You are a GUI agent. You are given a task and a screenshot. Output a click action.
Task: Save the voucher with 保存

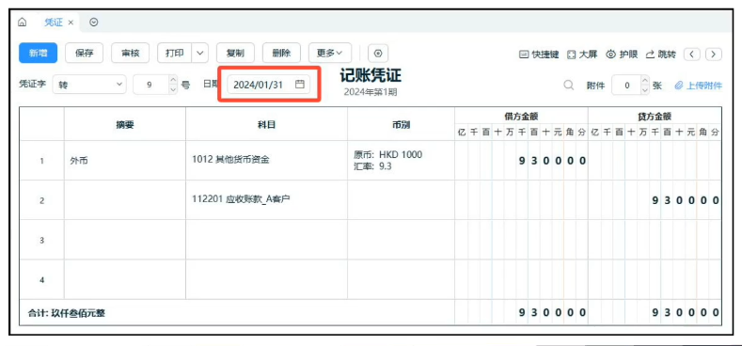pos(85,53)
